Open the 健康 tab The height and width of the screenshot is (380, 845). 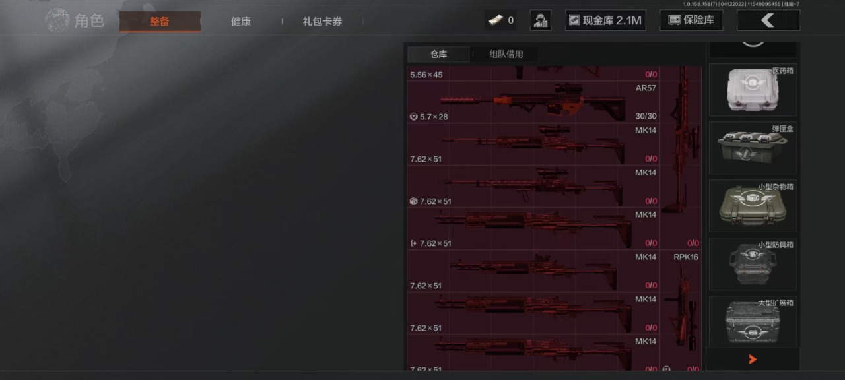pos(241,21)
